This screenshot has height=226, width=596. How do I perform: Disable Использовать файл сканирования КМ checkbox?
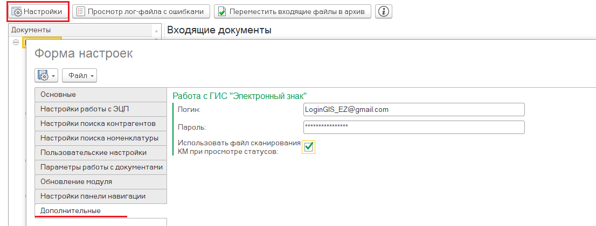(x=308, y=147)
